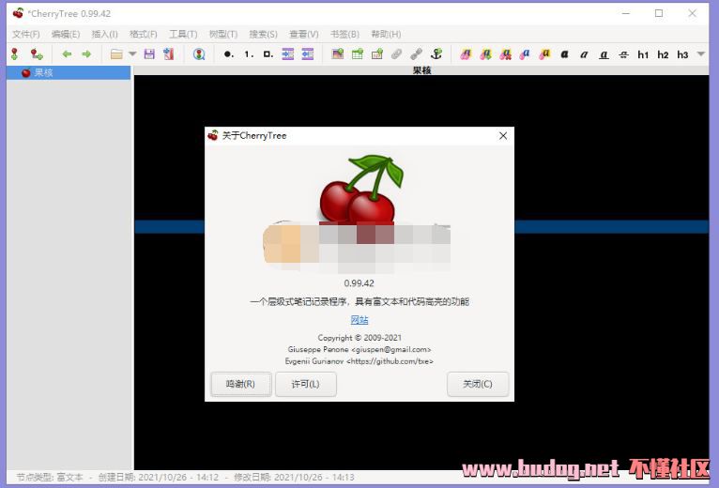Viewport: 719px width, 488px height.
Task: Save the document with the floppy icon
Action: 149,54
